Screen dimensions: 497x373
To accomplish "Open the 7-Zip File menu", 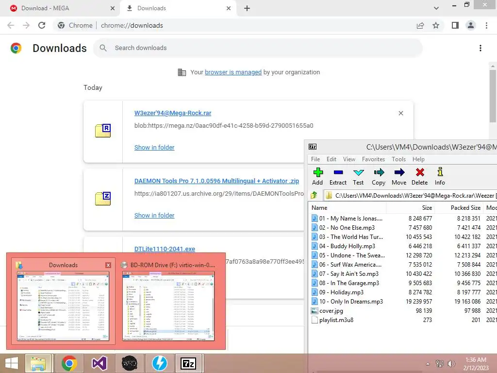I will point(315,159).
